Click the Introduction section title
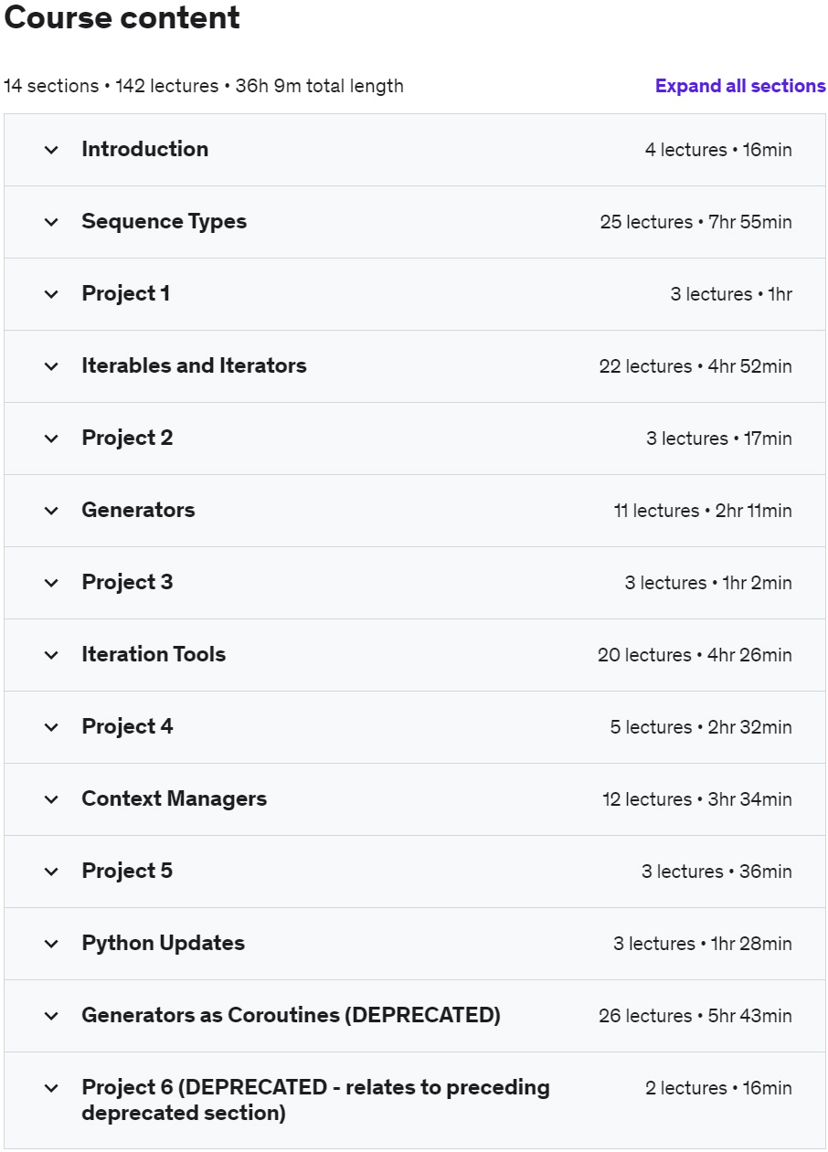828x1152 pixels. (144, 149)
